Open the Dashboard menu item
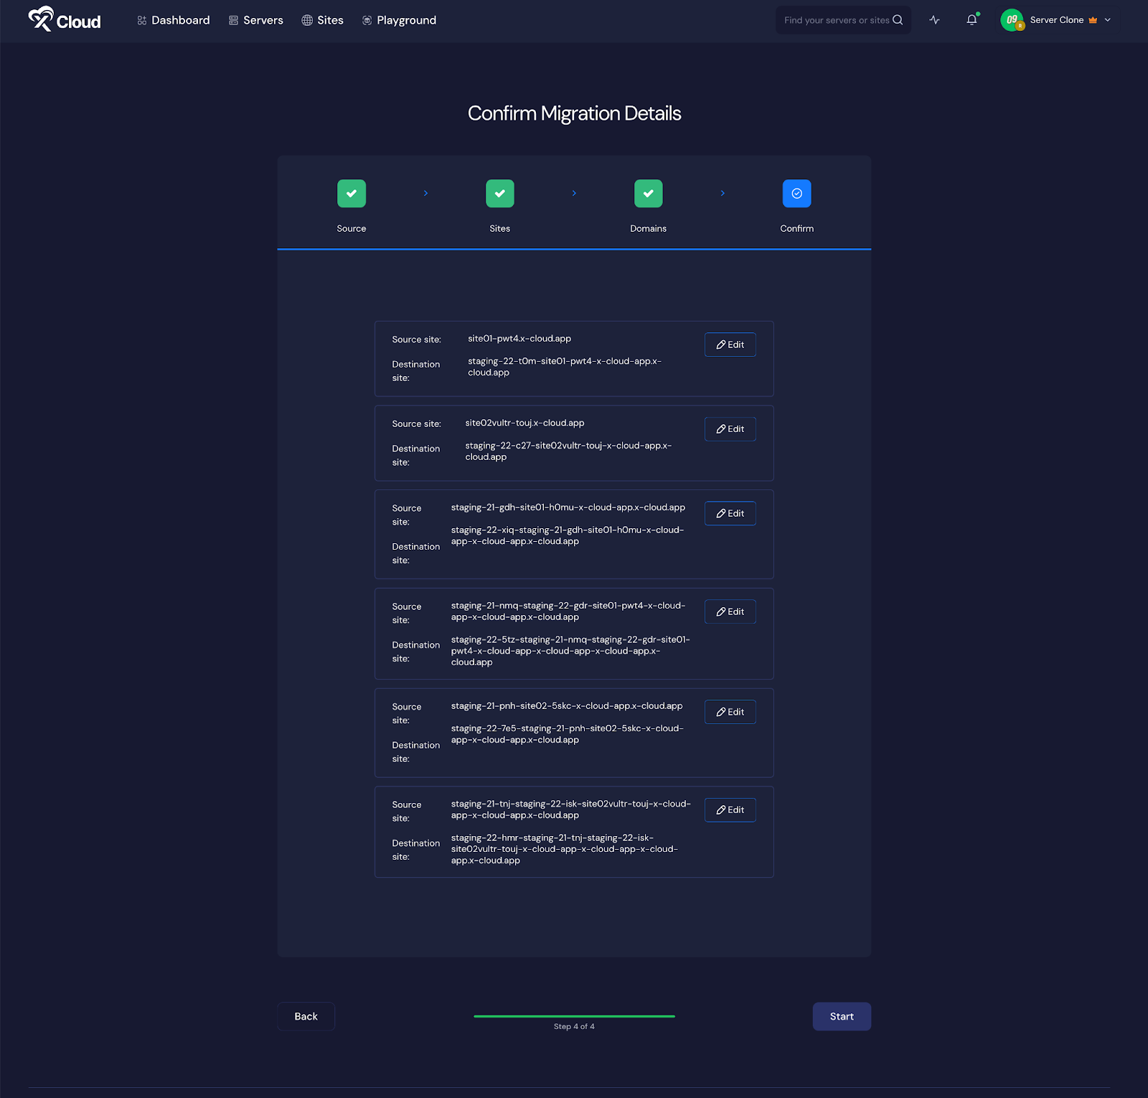This screenshot has width=1148, height=1098. 173,19
